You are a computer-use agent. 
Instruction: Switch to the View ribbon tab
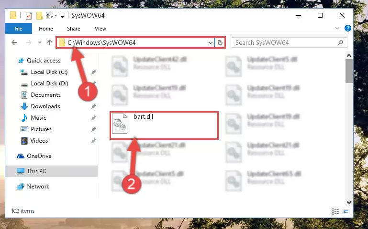point(100,29)
